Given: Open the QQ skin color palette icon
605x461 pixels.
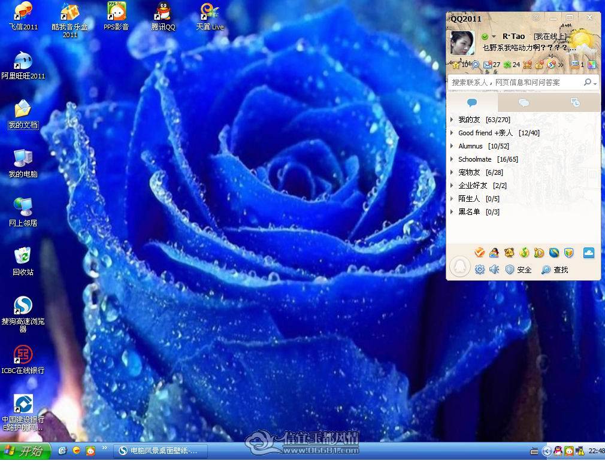Looking at the screenshot, I should (591, 65).
